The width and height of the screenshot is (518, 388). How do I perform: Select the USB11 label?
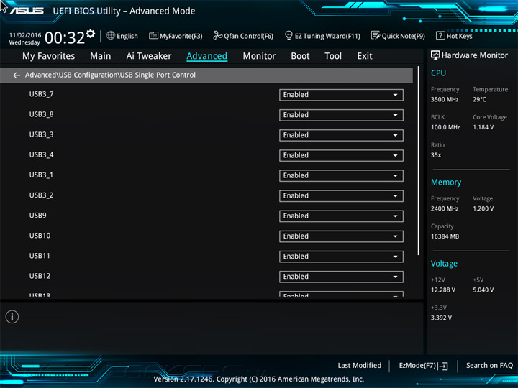40,256
